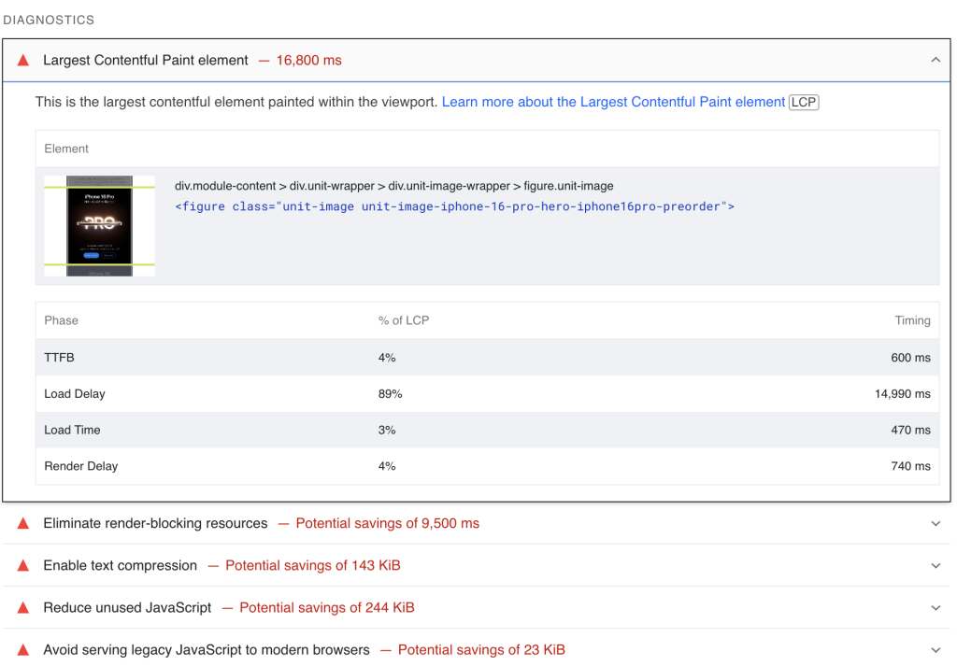
Task: Click the DIAGNOSTICS section heading
Action: click(x=49, y=19)
